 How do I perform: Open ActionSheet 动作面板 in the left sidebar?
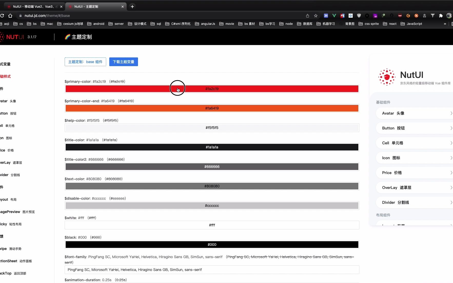click(x=16, y=261)
